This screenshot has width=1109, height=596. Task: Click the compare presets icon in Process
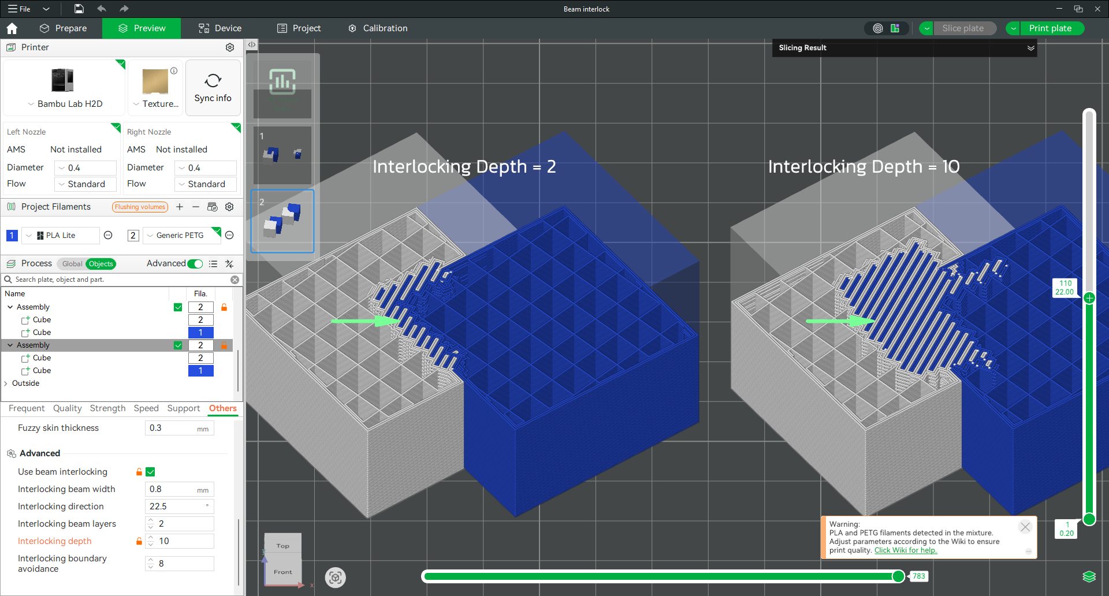click(x=229, y=264)
